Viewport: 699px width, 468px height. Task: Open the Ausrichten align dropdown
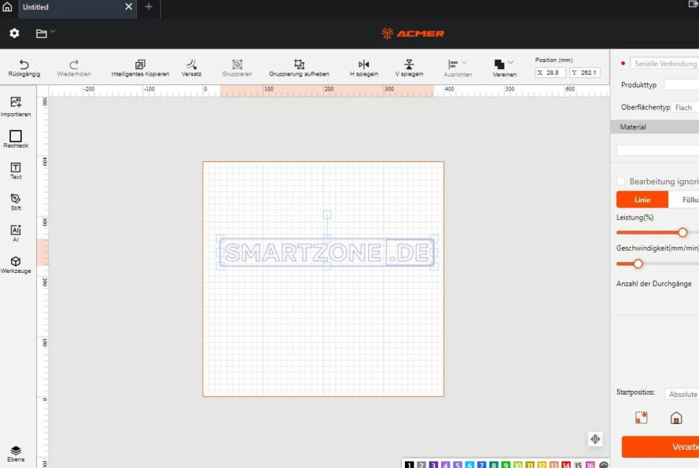pos(458,68)
